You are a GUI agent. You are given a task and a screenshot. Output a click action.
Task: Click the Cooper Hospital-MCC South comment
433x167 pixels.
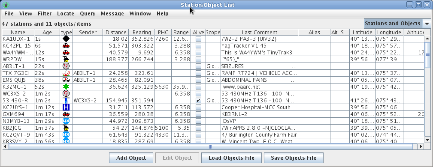(x=259, y=107)
